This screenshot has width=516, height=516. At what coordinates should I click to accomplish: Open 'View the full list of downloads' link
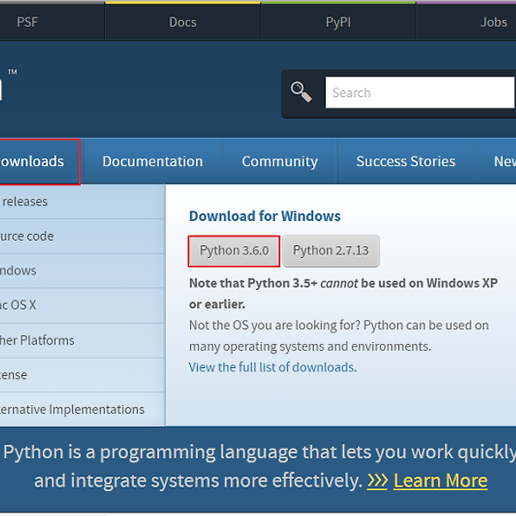point(271,367)
